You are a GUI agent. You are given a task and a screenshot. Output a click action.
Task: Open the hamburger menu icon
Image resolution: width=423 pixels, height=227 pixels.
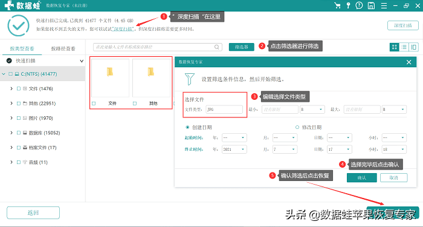[x=384, y=5]
